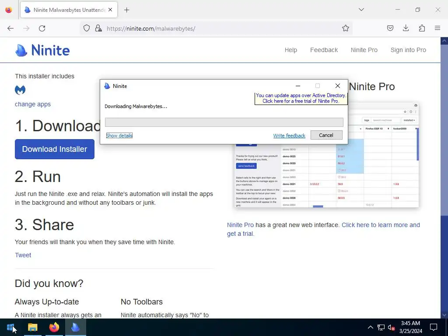Save page to Pocket
The width and height of the screenshot is (448, 336).
(390, 28)
